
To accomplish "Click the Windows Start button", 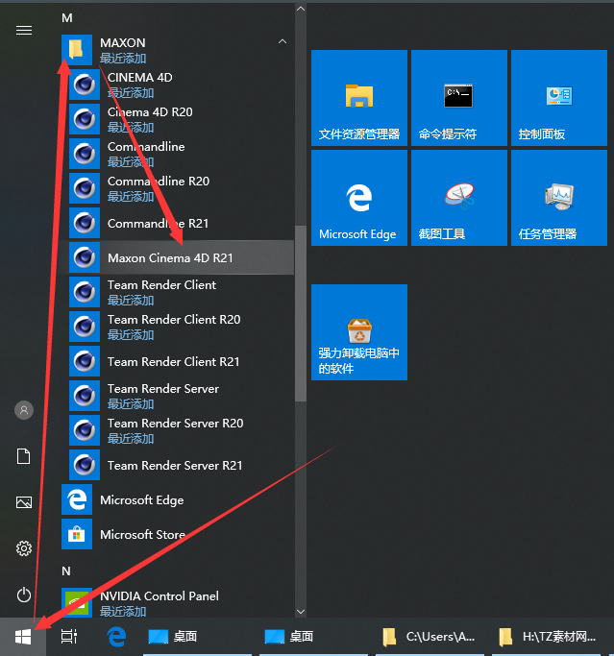I will 23,637.
